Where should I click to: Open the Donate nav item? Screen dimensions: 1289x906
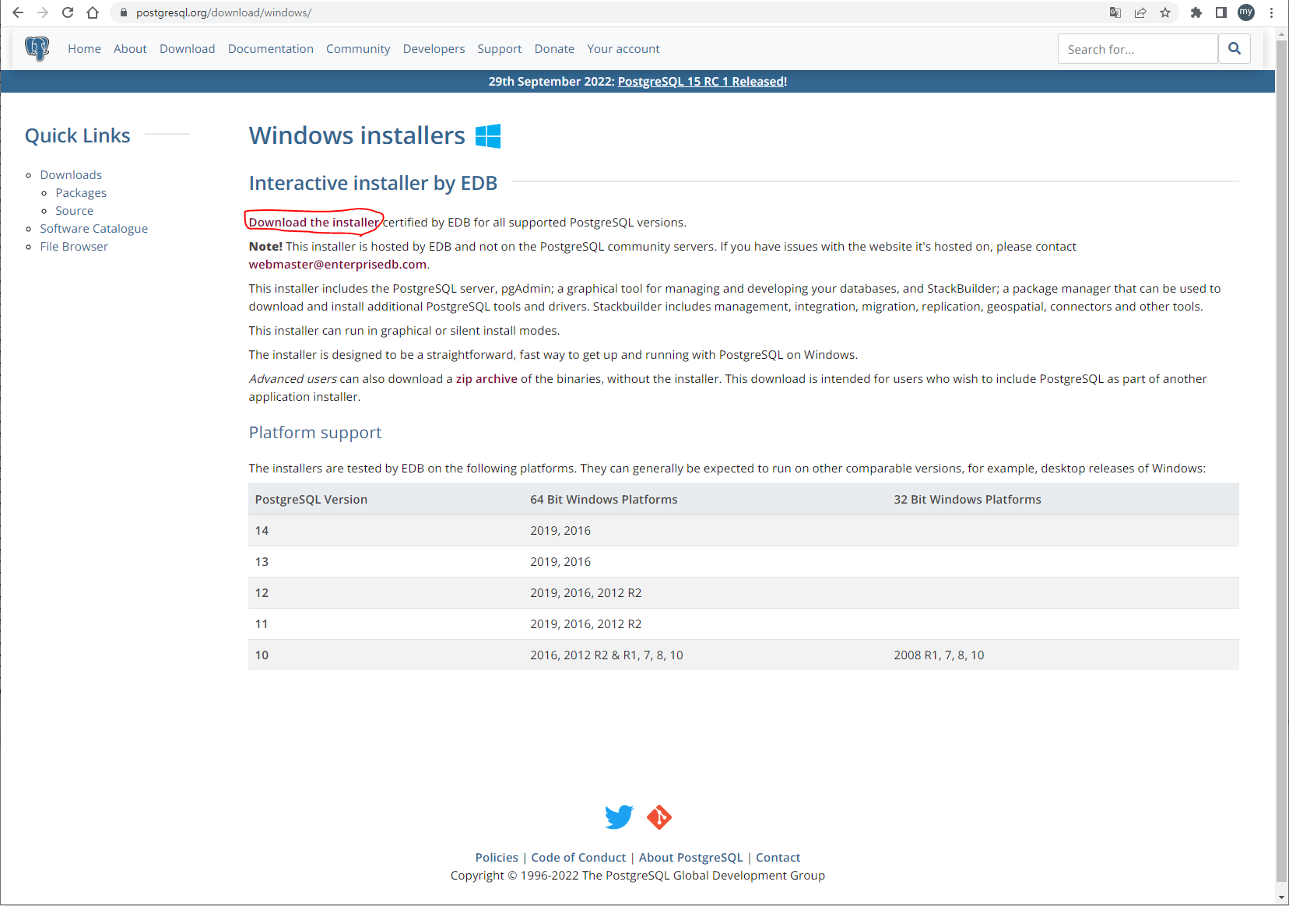pos(554,49)
